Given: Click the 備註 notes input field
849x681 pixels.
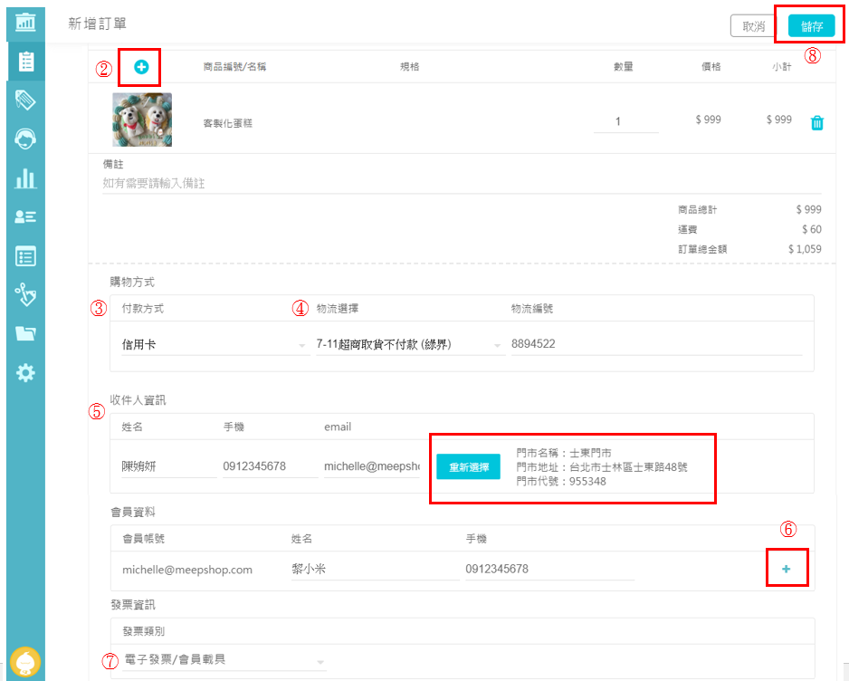Looking at the screenshot, I should [462, 184].
